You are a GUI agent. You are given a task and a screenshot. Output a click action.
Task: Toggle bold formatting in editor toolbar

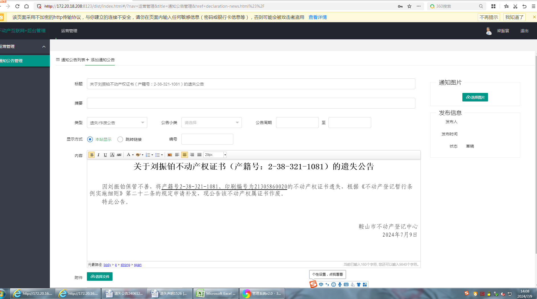pos(92,155)
